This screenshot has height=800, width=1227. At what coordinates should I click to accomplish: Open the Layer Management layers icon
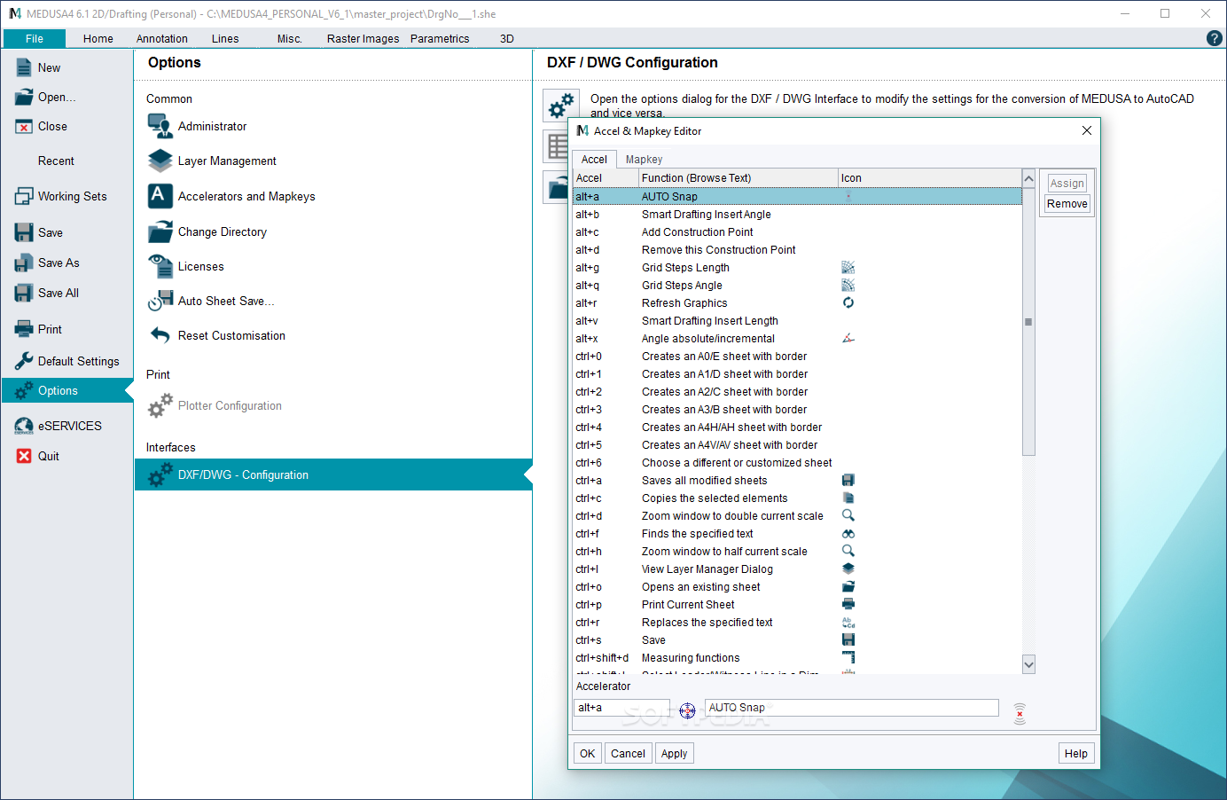click(160, 161)
